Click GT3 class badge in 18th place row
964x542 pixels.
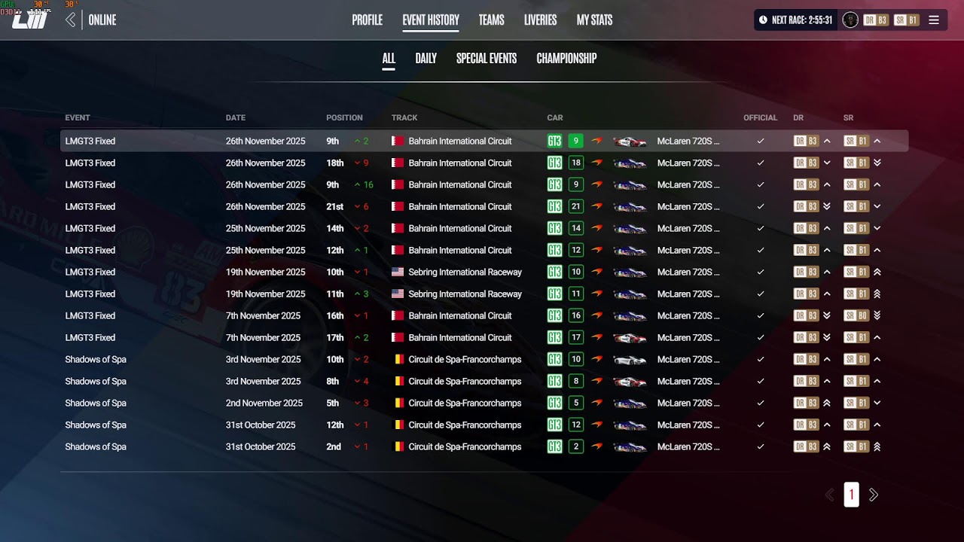pos(555,163)
